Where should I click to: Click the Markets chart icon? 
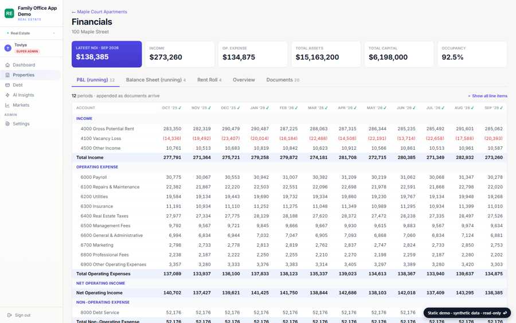[7, 105]
